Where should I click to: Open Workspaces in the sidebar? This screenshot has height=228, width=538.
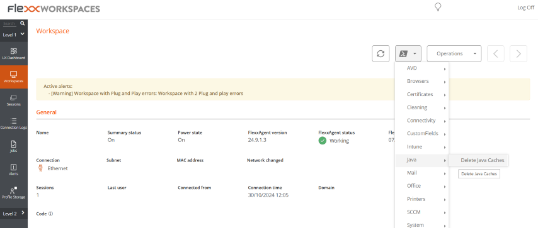pos(14,77)
